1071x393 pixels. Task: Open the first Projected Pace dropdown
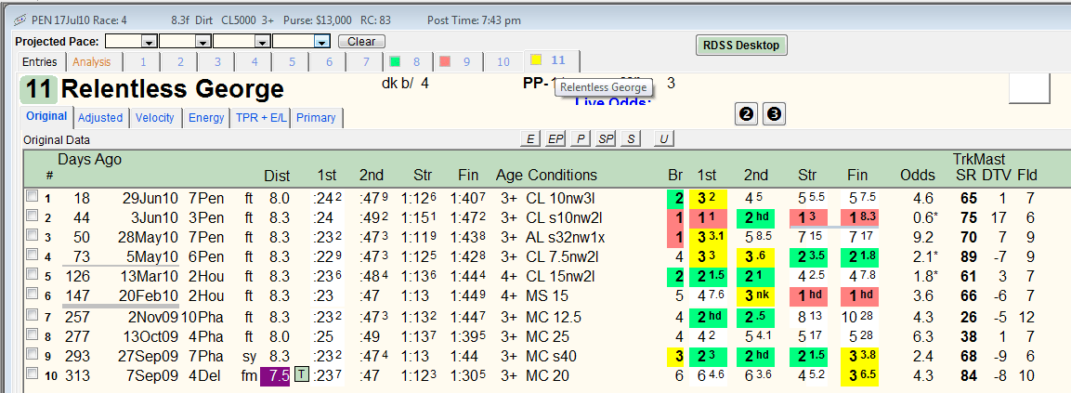(150, 42)
